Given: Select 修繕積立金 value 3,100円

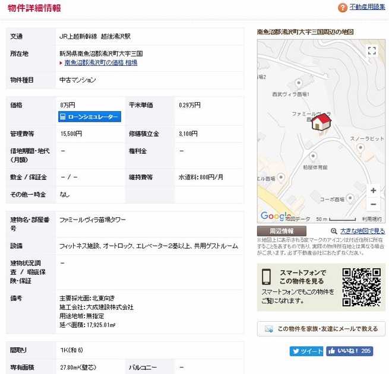Looking at the screenshot, I should point(188,134).
